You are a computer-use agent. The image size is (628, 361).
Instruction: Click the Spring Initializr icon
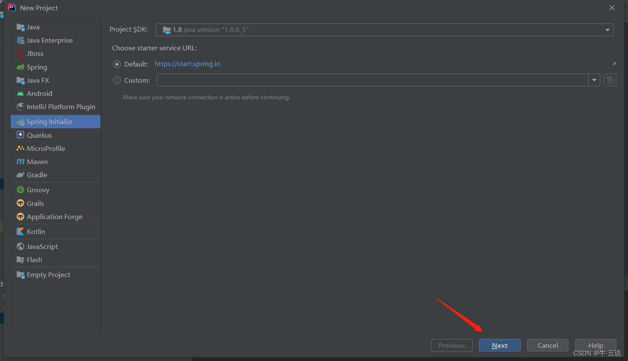pos(20,122)
